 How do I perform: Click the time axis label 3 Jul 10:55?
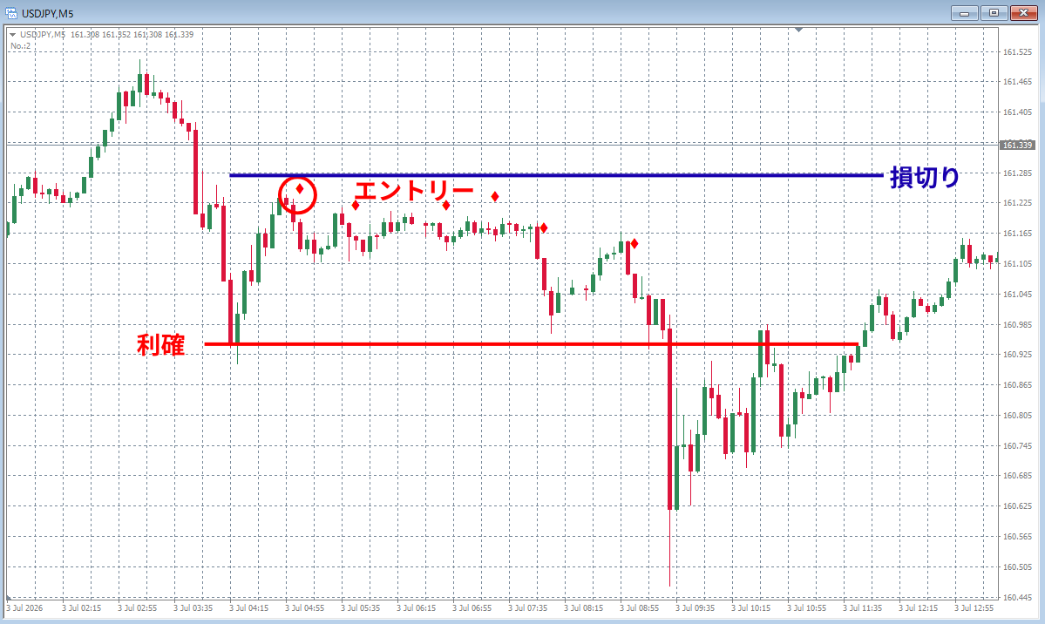click(806, 608)
